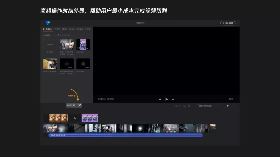Play the video preview
Image resolution: width=280 pixels, height=157 pixels.
point(167,99)
